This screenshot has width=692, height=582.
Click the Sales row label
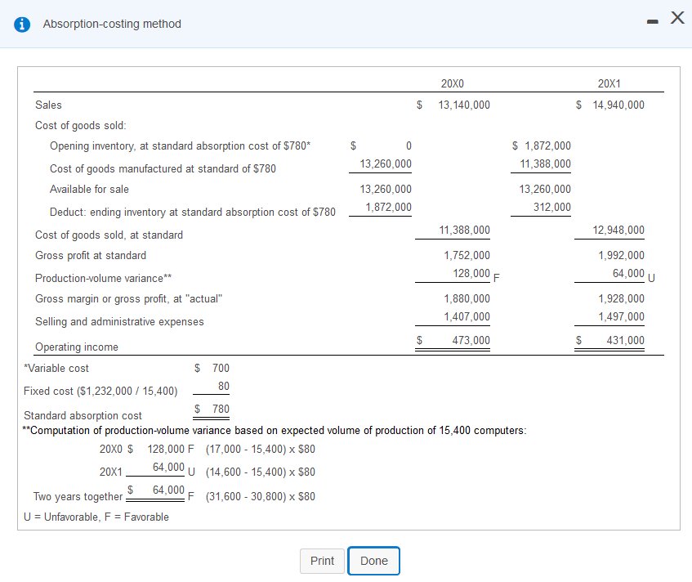pyautogui.click(x=48, y=105)
